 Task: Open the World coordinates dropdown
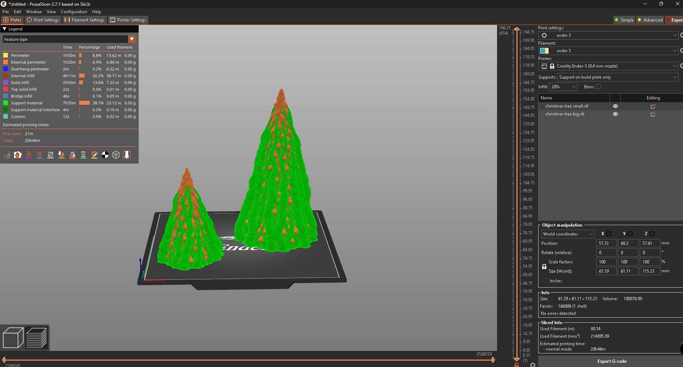click(568, 234)
